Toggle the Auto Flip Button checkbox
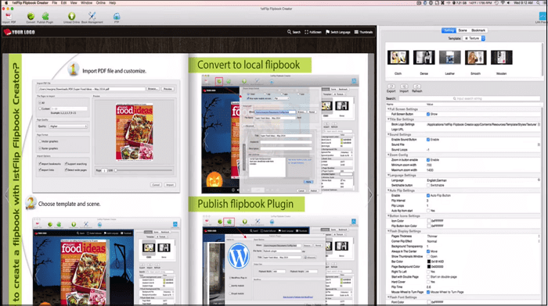 pos(428,195)
